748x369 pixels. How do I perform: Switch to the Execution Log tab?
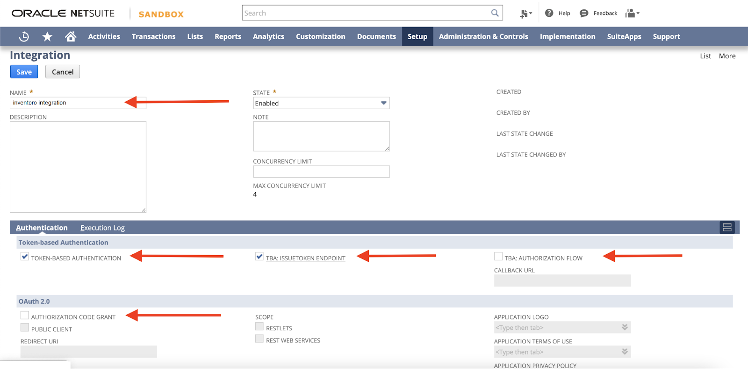(102, 228)
